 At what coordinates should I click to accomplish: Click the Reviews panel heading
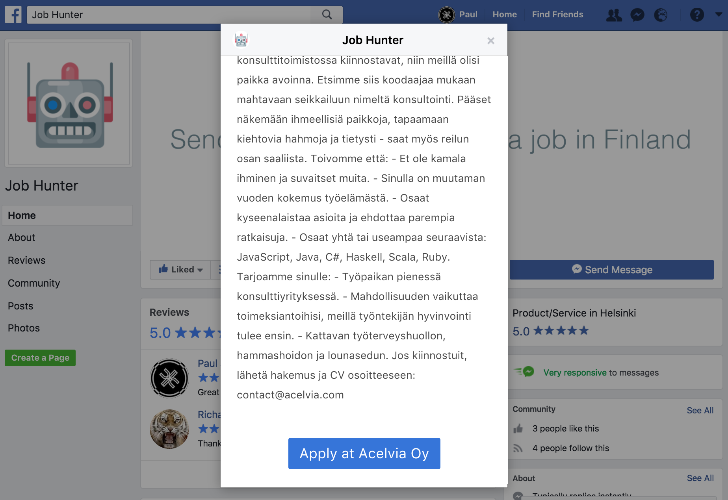pos(169,312)
